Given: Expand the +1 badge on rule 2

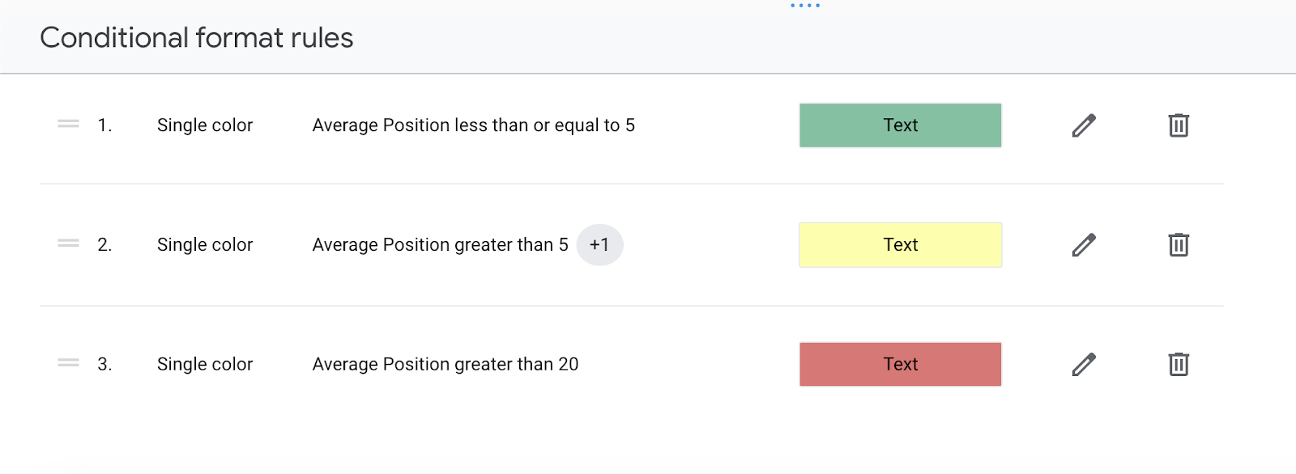Looking at the screenshot, I should [599, 244].
